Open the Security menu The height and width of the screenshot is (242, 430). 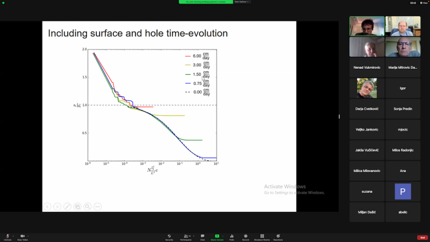pos(169,237)
